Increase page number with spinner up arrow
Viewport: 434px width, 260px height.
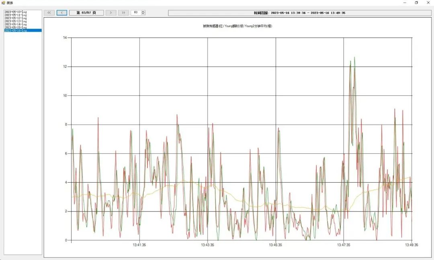(143, 12)
